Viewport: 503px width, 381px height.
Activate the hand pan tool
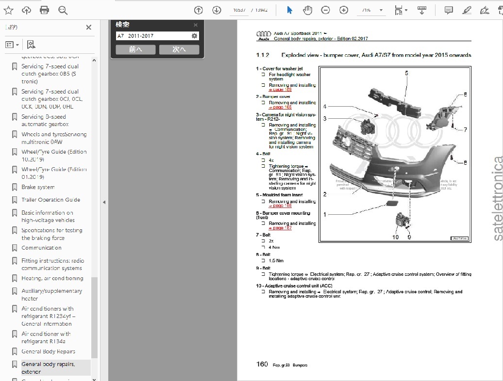point(307,10)
